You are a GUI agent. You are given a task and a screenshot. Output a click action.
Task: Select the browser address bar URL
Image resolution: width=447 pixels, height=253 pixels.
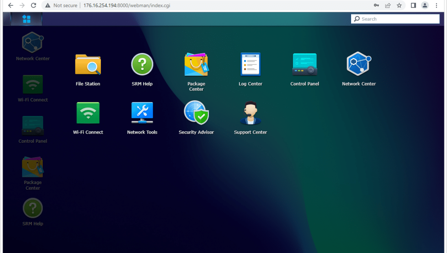tap(126, 5)
